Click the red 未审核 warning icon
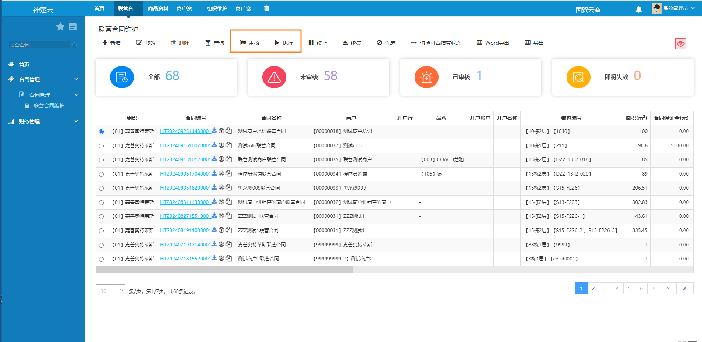This screenshot has width=702, height=342. 274,77
